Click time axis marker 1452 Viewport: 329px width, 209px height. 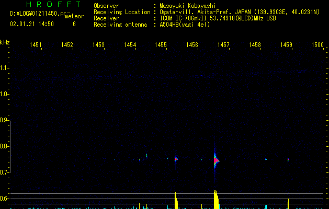tap(67, 45)
